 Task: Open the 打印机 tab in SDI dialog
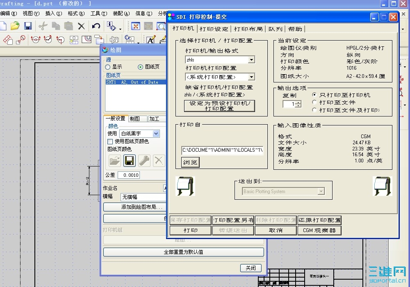(183, 28)
